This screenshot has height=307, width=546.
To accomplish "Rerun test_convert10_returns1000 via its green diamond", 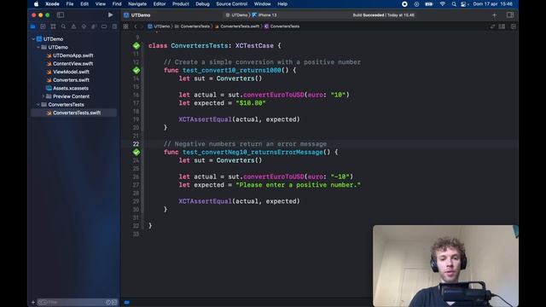I will point(136,70).
